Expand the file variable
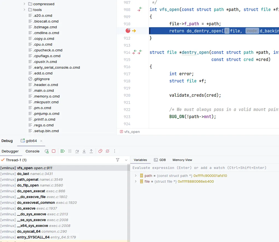Screen dimensions: 279x242 click(136, 181)
